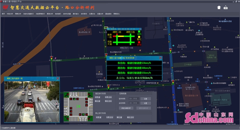Click the green 畅通 legend swatch
This screenshot has width=240, height=130.
(x=139, y=32)
